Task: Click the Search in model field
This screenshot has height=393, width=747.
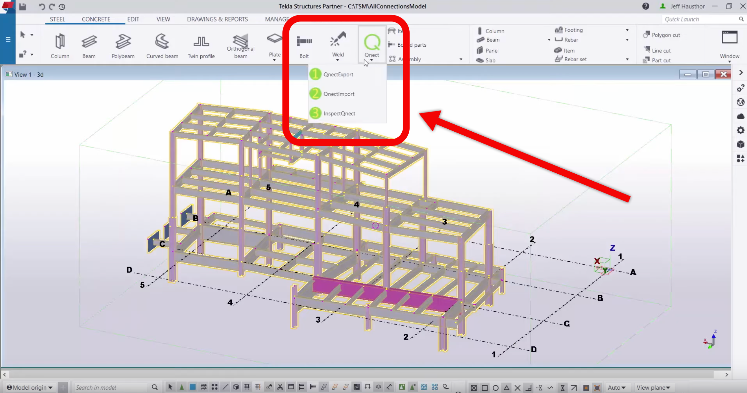Action: [x=110, y=387]
